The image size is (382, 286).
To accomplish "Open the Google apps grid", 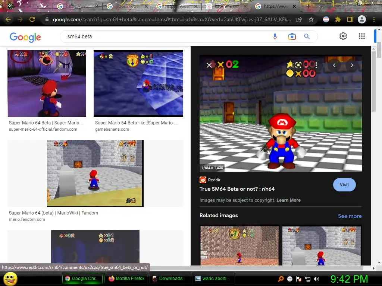I will coord(362,36).
